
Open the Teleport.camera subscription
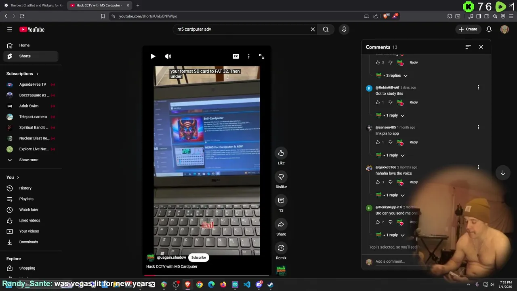[31, 117]
